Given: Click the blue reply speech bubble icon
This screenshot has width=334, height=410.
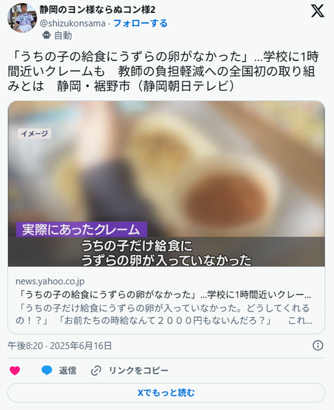Looking at the screenshot, I should [47, 370].
